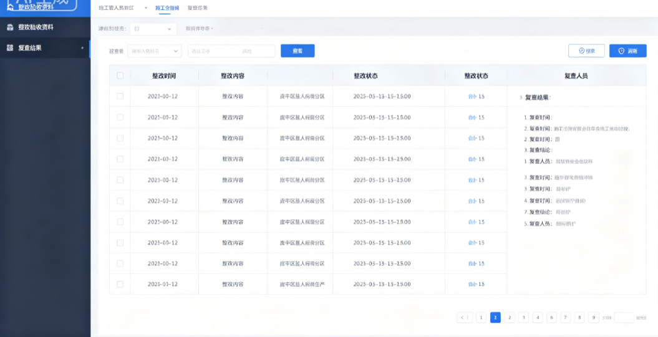
Task: Expand the 复查结果 sidebar item arrow
Action: click(83, 48)
